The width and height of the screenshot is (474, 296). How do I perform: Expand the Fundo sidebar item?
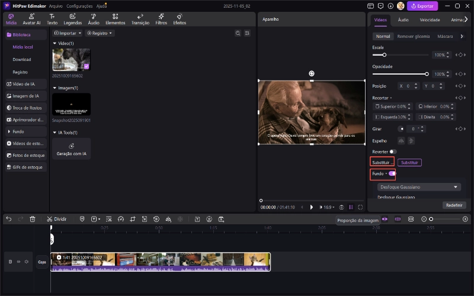[26, 131]
